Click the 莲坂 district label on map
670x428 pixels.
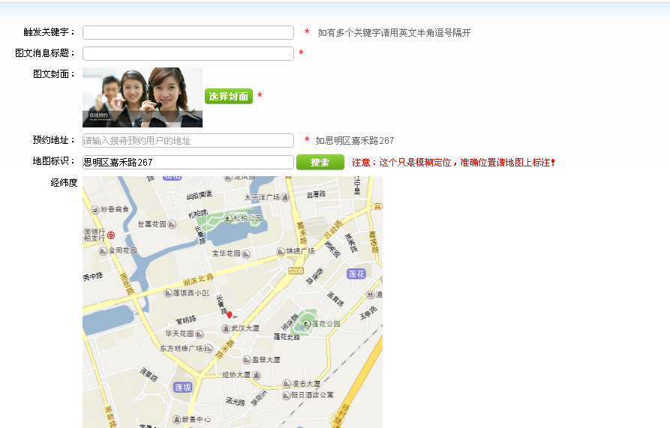pyautogui.click(x=183, y=387)
